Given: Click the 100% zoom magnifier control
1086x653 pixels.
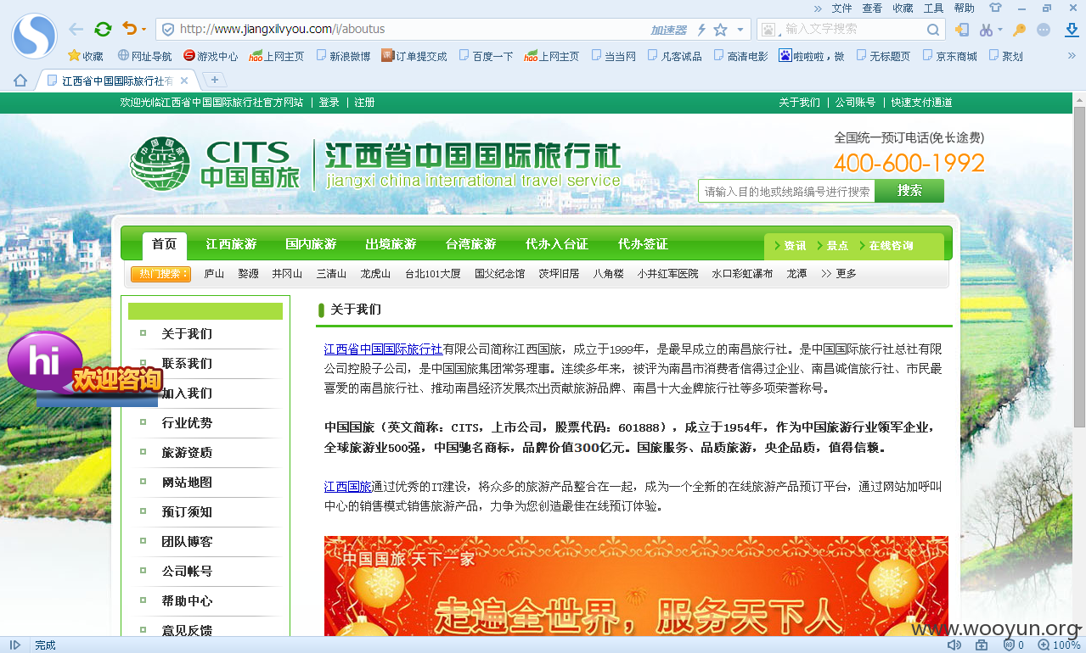Looking at the screenshot, I should pos(1060,645).
